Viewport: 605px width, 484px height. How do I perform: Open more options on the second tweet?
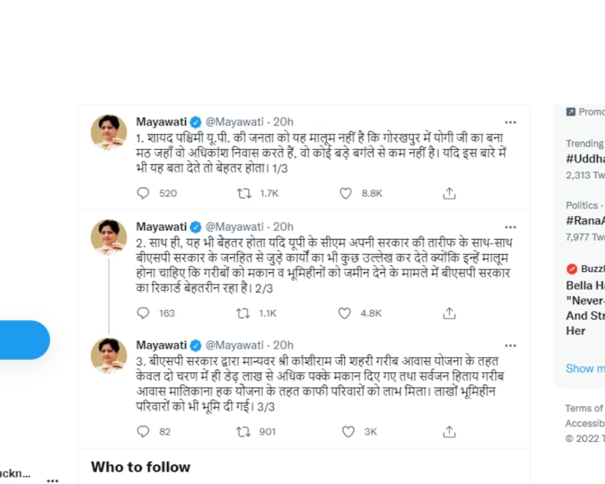(510, 227)
